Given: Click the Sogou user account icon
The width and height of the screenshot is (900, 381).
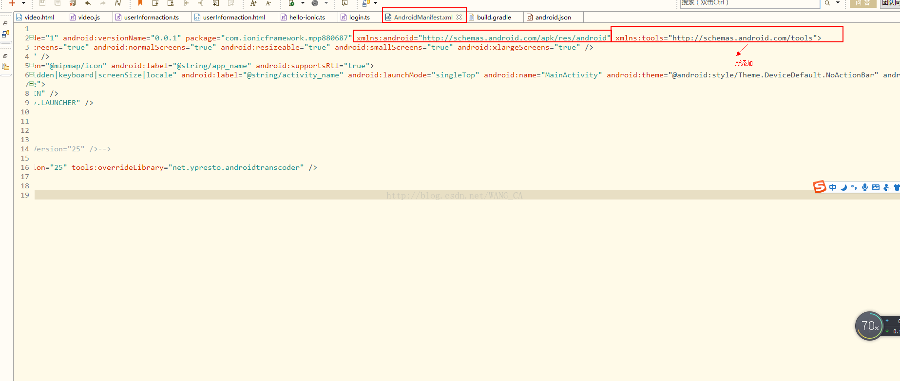Looking at the screenshot, I should [x=887, y=187].
